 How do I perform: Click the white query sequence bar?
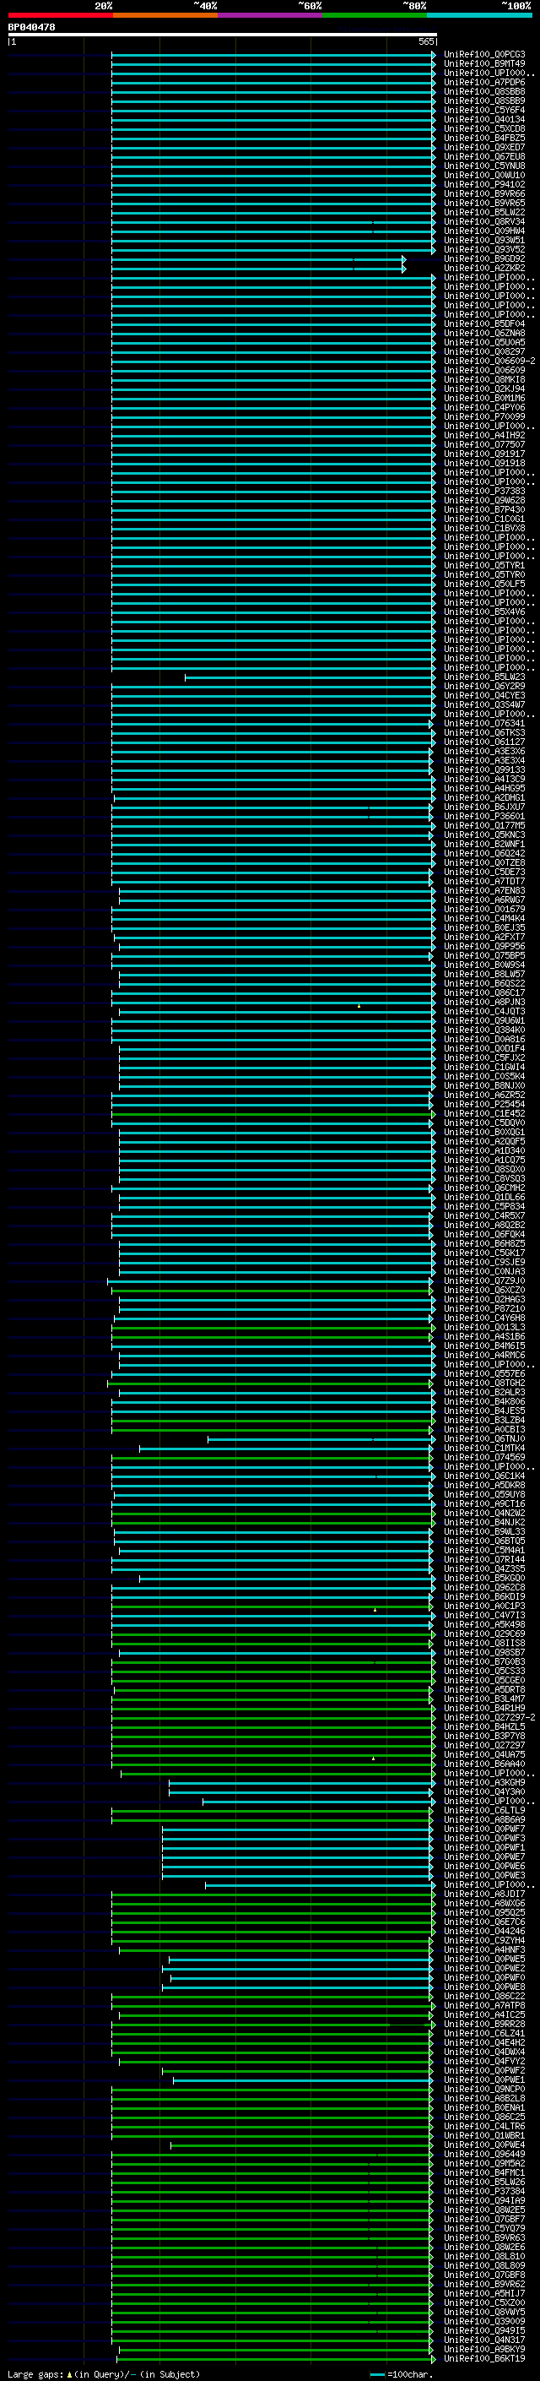click(x=223, y=35)
